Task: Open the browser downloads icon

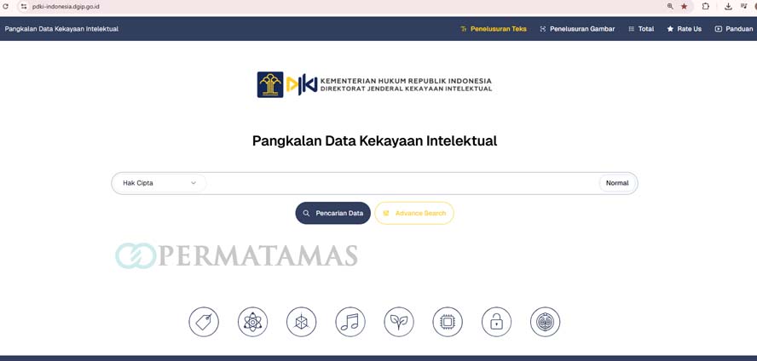Action: (728, 6)
